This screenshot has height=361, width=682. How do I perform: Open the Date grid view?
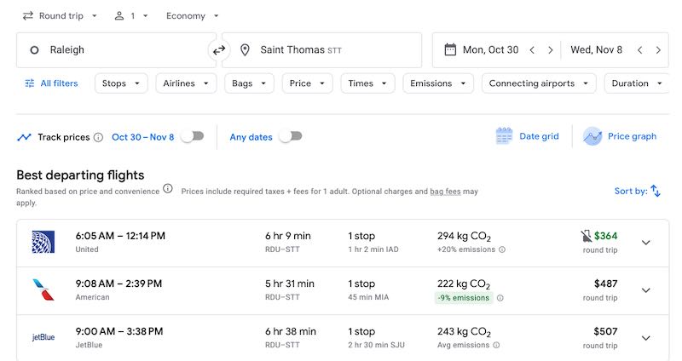(528, 136)
